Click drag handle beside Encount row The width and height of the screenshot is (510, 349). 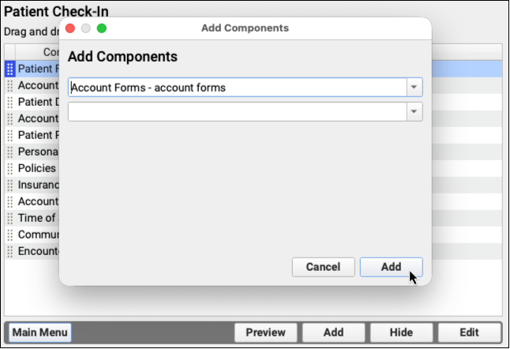click(10, 251)
